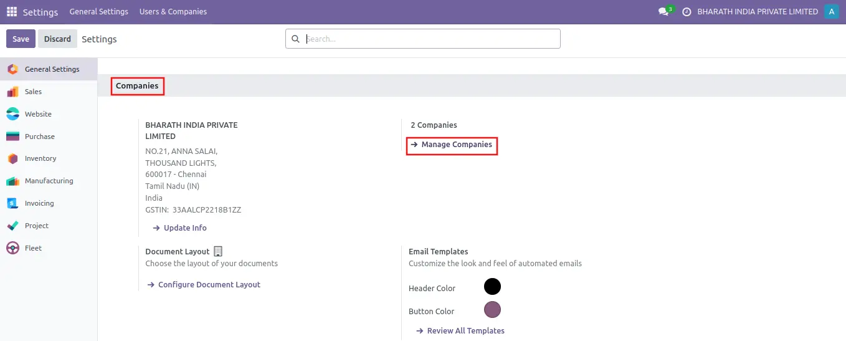Click the 'Settings' breadcrumb title
Screen dimensions: 846x341
(99, 39)
